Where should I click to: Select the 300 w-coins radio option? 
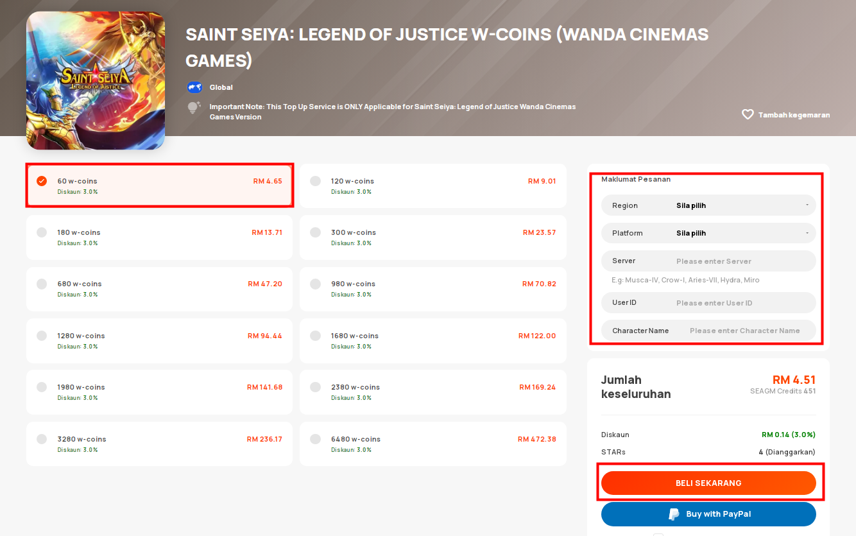tap(315, 232)
